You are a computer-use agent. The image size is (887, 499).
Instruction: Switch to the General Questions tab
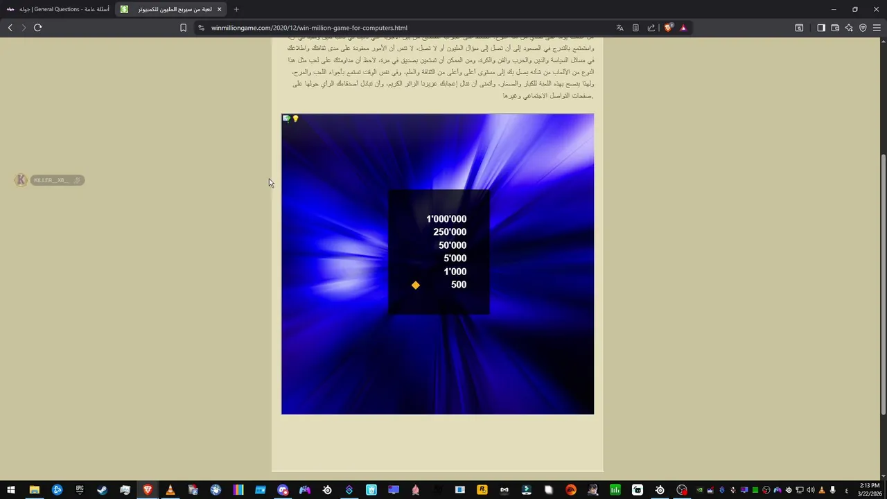click(58, 9)
